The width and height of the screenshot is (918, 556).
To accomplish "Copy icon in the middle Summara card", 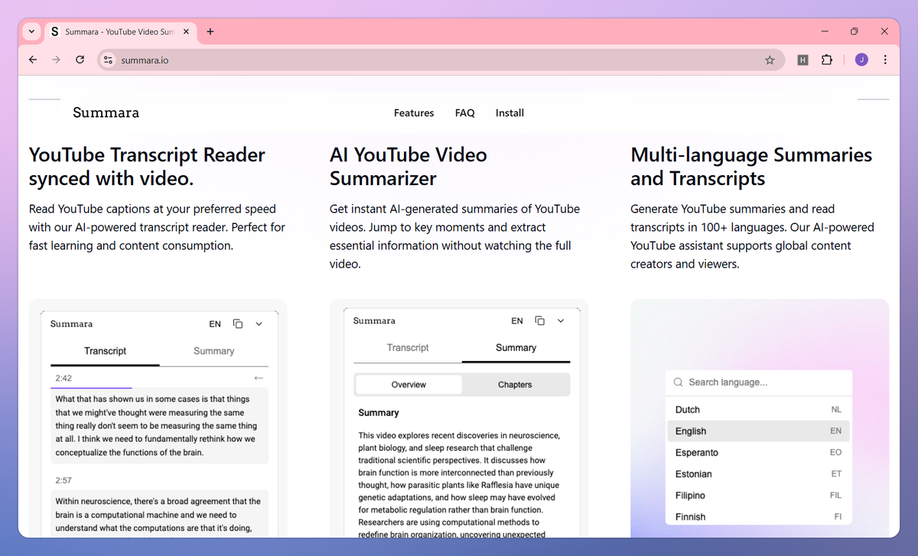I will coord(540,320).
